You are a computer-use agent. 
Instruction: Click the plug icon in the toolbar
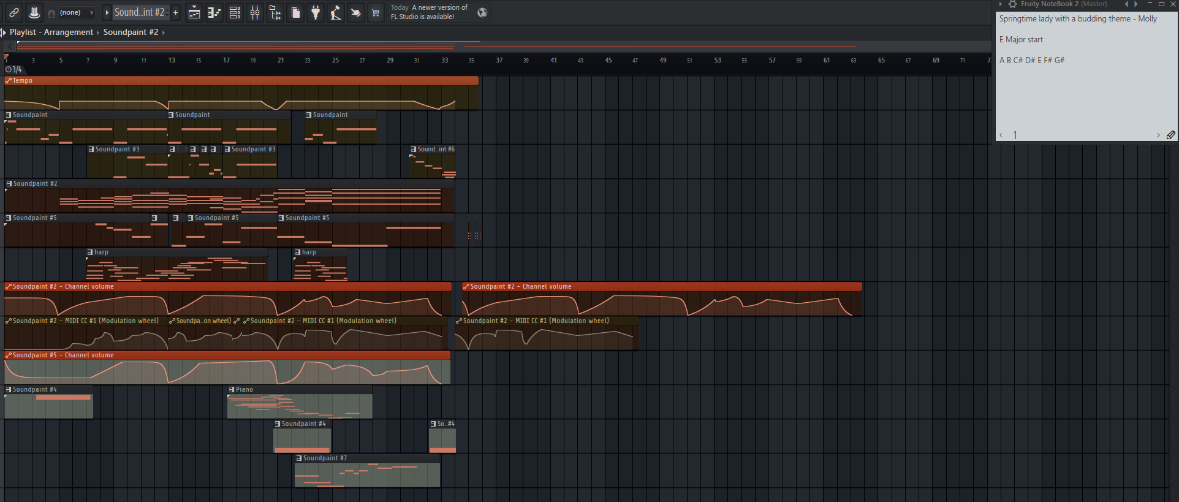(316, 12)
